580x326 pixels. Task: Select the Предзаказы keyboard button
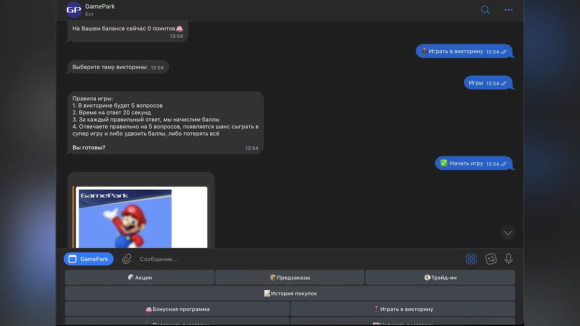click(290, 278)
